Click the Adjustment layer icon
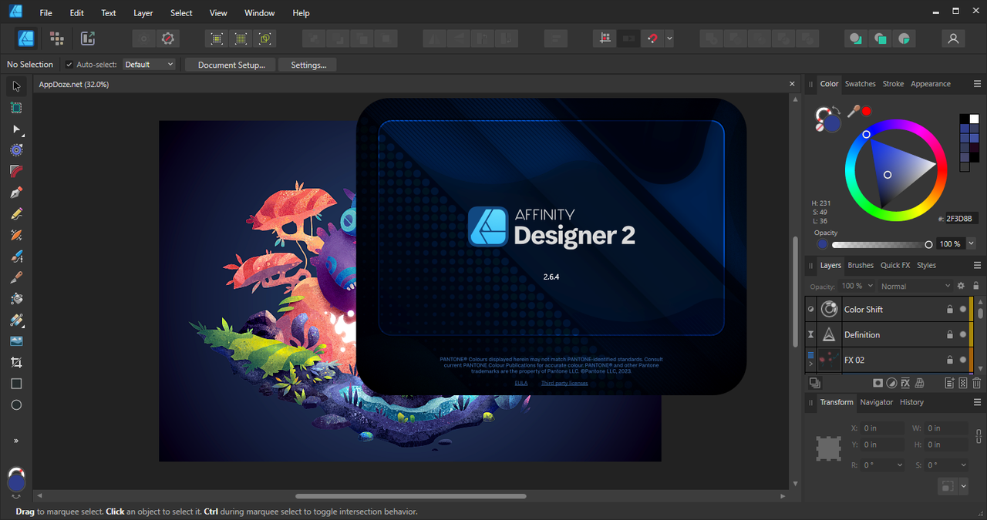The image size is (987, 520). (891, 383)
